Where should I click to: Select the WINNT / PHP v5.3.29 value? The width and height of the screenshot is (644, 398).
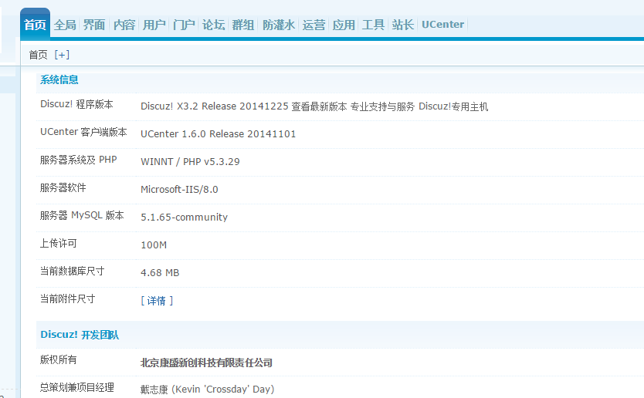pyautogui.click(x=190, y=162)
